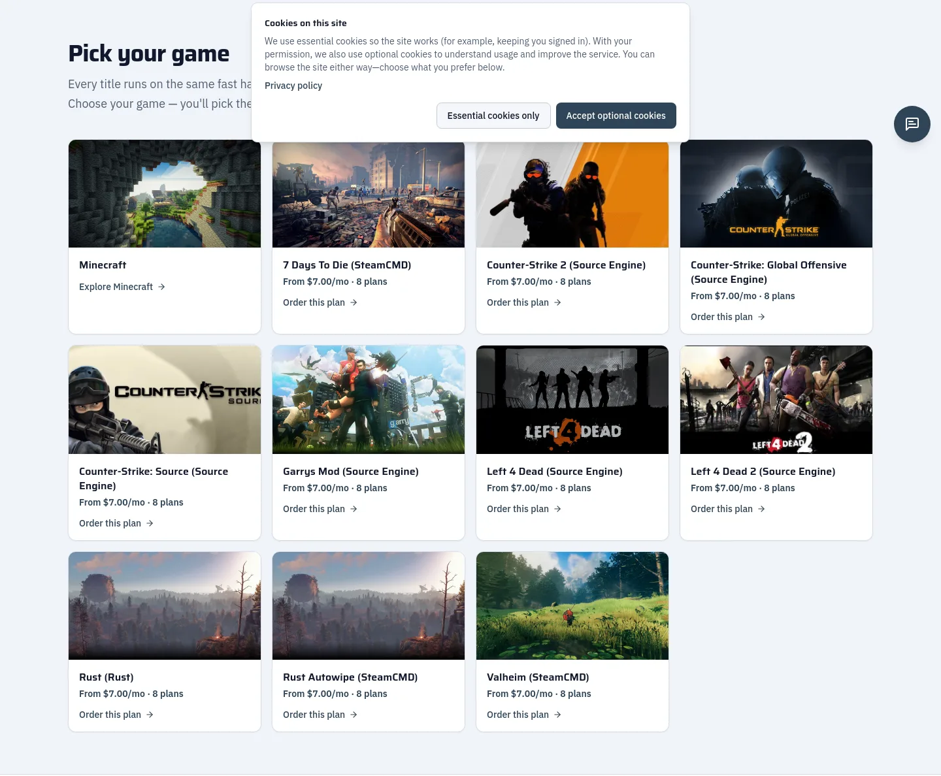
Task: Click the Left 4 Dead 2 price text
Action: click(x=743, y=488)
